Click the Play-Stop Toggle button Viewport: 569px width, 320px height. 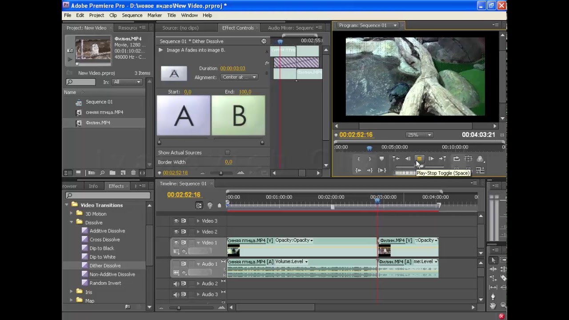pyautogui.click(x=419, y=159)
